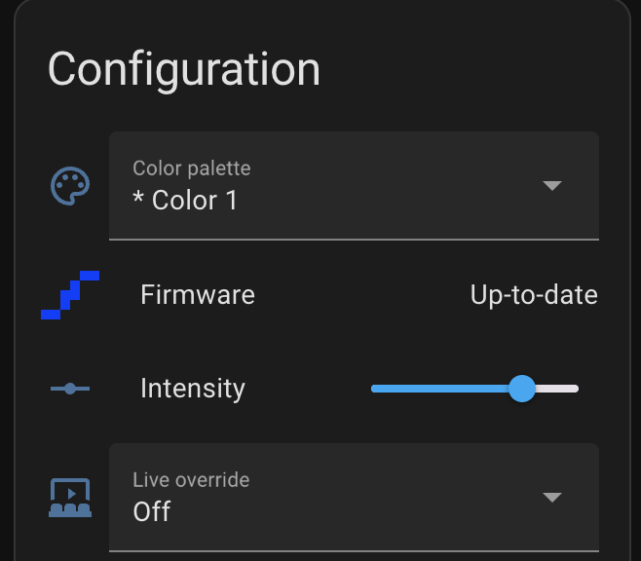The height and width of the screenshot is (561, 641).
Task: Open the Up-to-date firmware status
Action: tap(534, 294)
